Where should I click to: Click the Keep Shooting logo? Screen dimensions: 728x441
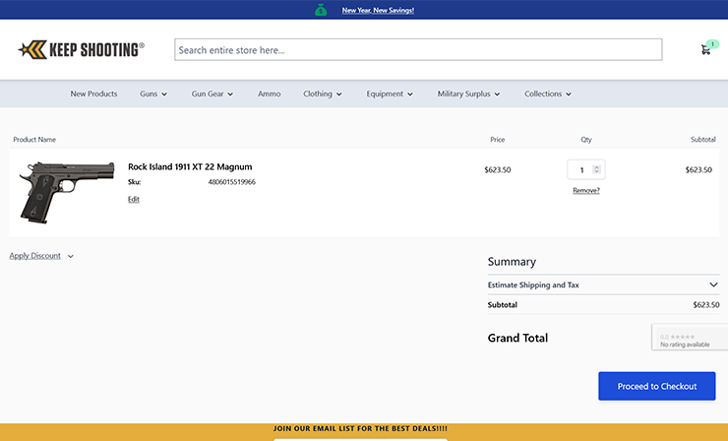pyautogui.click(x=82, y=49)
